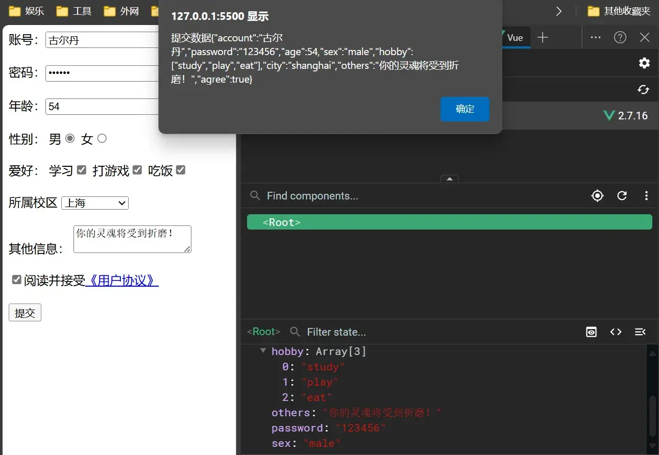Activate the select component in page target icon
This screenshot has height=455, width=659.
[597, 196]
